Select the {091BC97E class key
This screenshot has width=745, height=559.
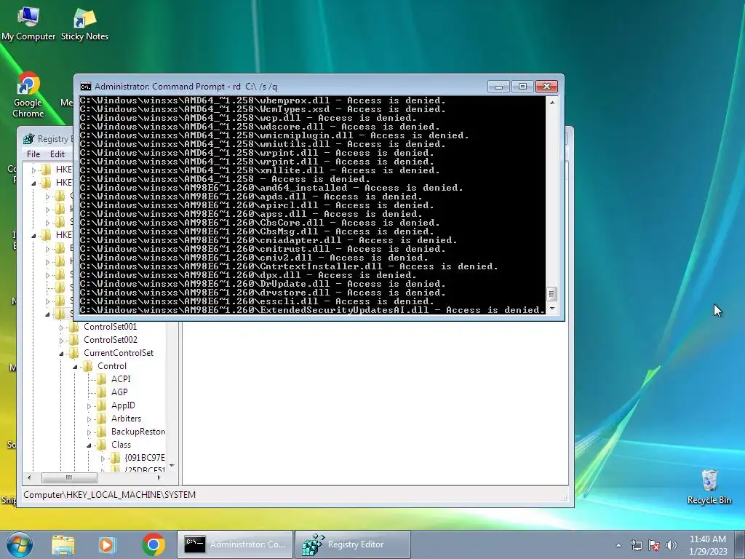click(x=145, y=458)
